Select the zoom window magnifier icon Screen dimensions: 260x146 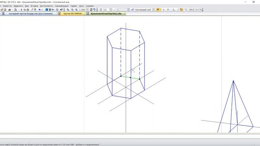(68, 10)
